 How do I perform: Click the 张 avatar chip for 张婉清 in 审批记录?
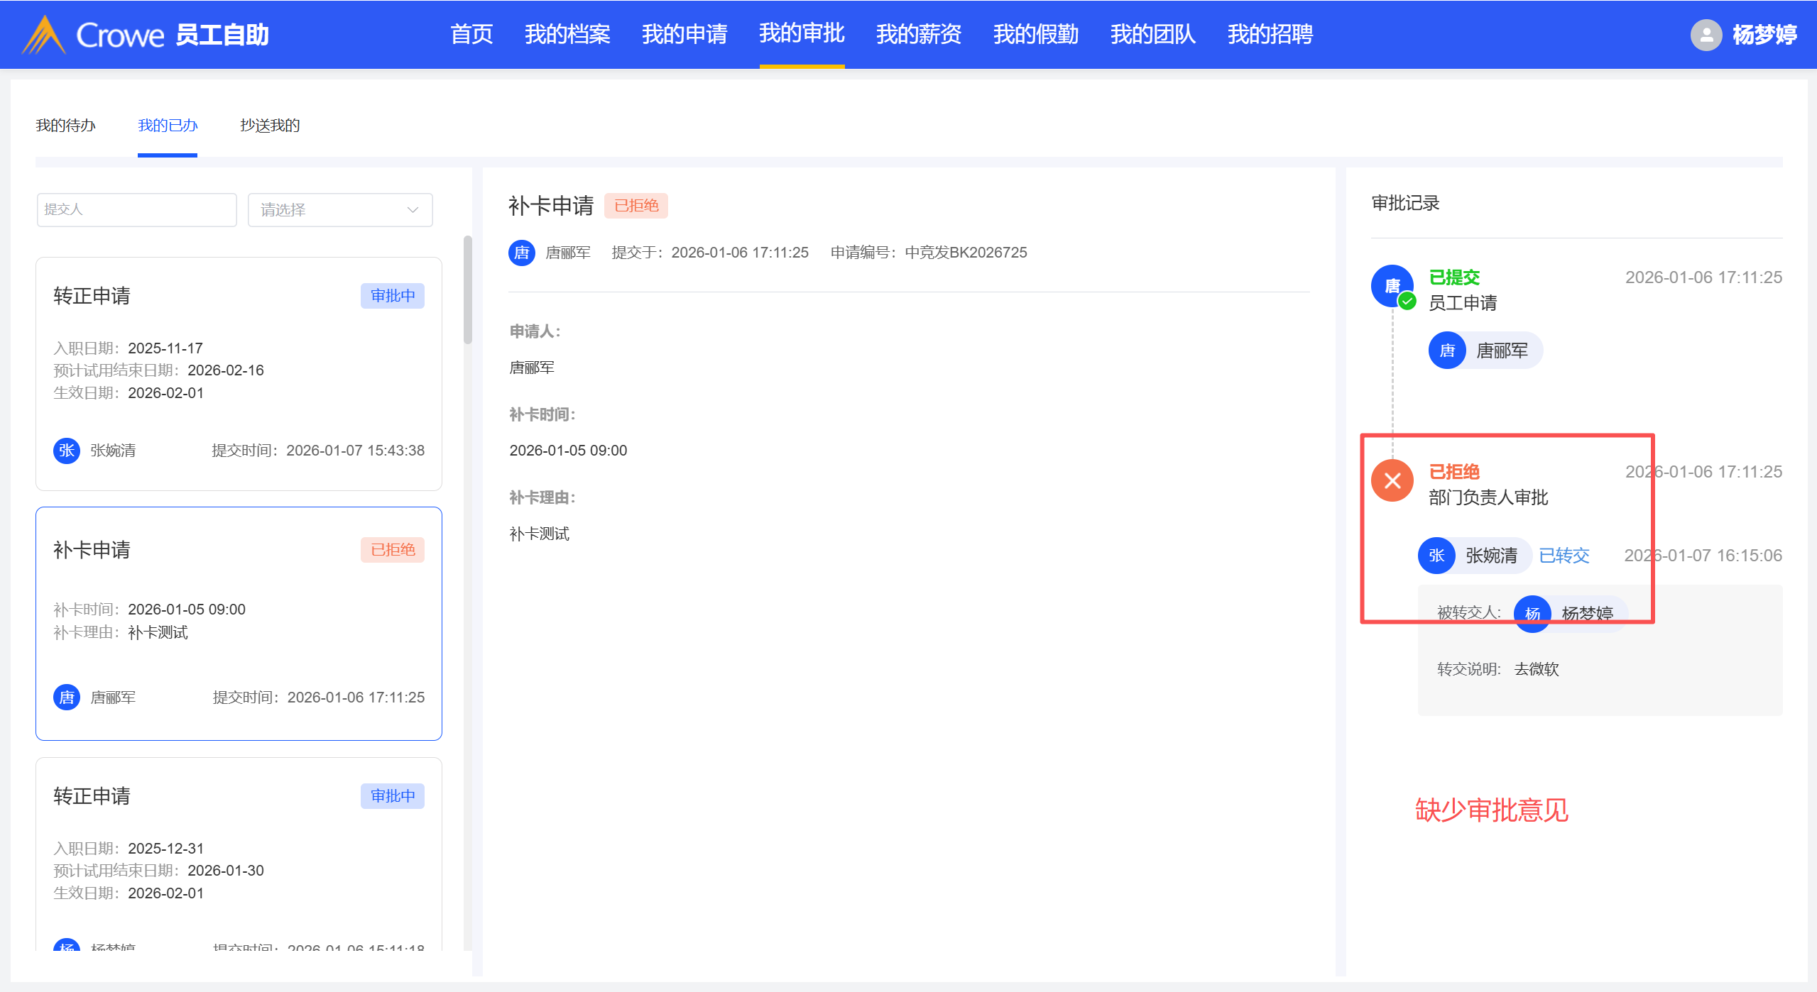pyautogui.click(x=1436, y=556)
